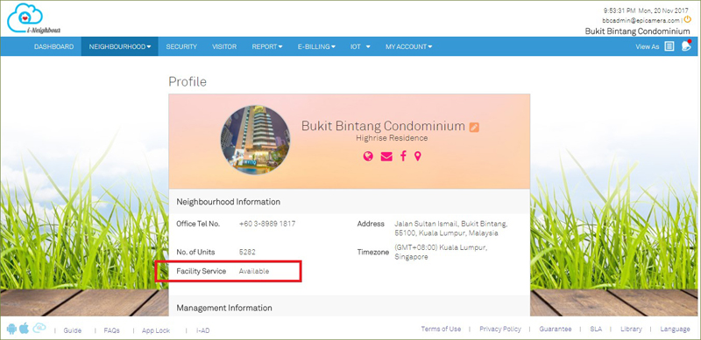Click the map pin location icon
The image size is (701, 340).
coord(418,156)
